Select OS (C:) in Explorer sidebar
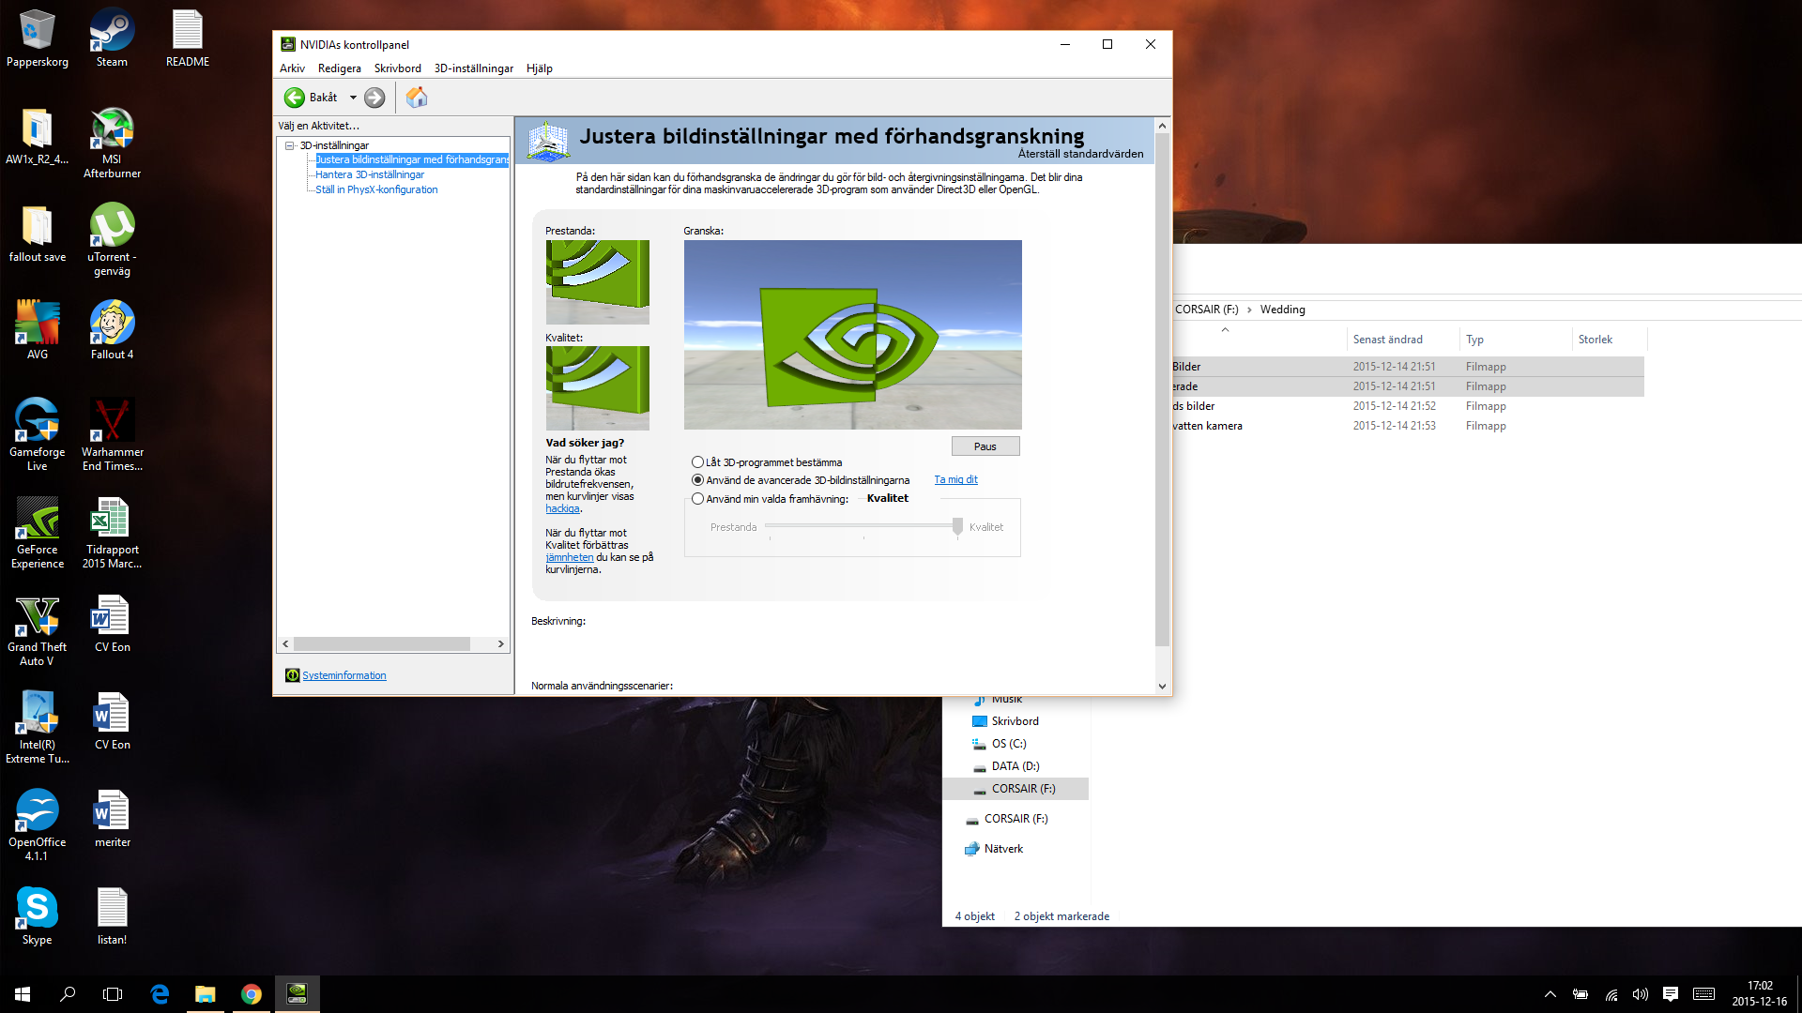The image size is (1802, 1013). pos(1009,744)
